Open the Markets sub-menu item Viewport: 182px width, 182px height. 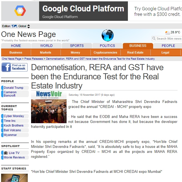point(46,52)
